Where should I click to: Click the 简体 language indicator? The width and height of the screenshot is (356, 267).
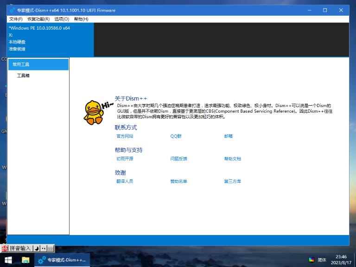322,260
